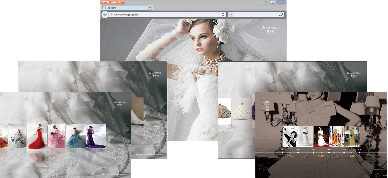This screenshot has width=388, height=178.
Task: Open the 1964 designer fitting photo
Action: pos(290,136)
